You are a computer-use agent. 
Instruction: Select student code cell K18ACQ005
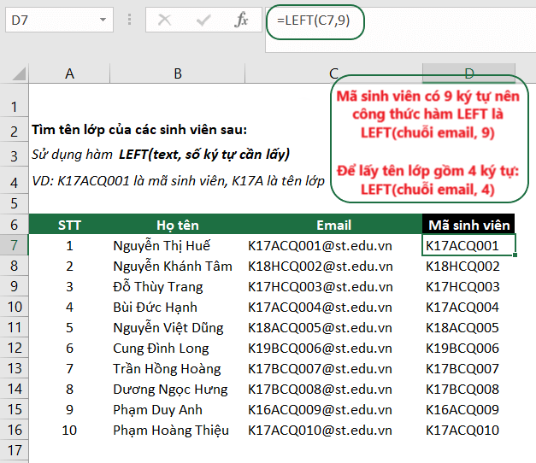468,327
